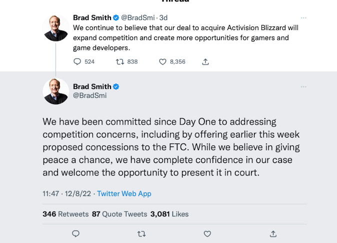Like the first tweet with 8,356 likes
This screenshot has width=337, height=243.
[x=162, y=61]
